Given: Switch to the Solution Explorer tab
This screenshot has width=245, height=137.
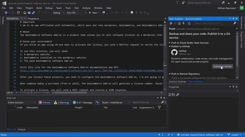Looking at the screenshot, I should [x=177, y=81].
